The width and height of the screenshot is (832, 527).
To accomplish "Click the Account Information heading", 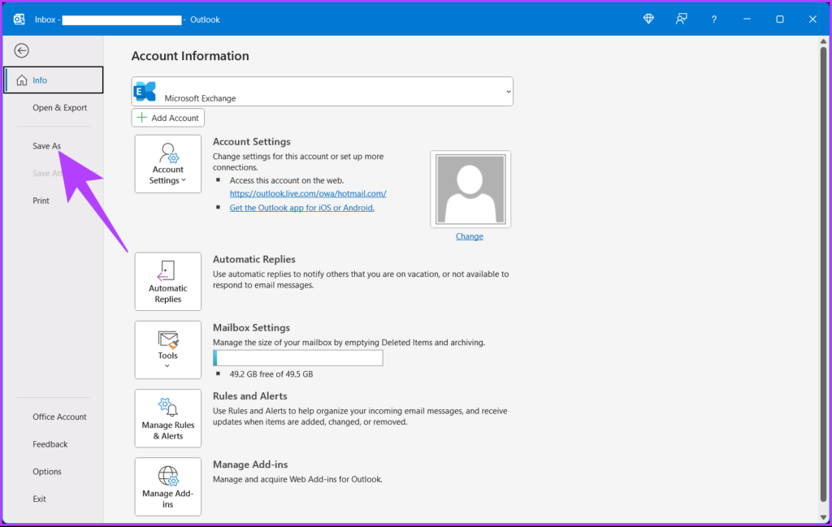I will coord(190,56).
